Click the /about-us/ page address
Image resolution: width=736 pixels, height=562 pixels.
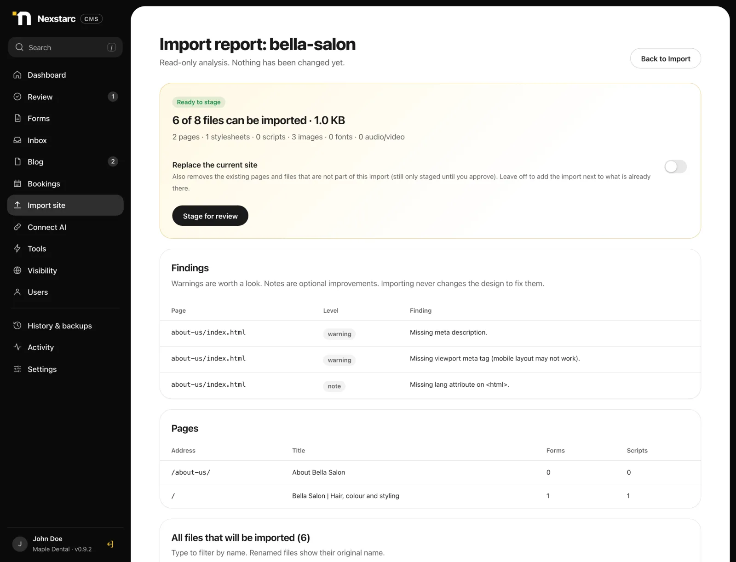pos(190,472)
